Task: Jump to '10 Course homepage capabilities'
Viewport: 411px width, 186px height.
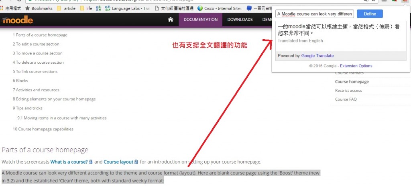Action: click(x=43, y=129)
